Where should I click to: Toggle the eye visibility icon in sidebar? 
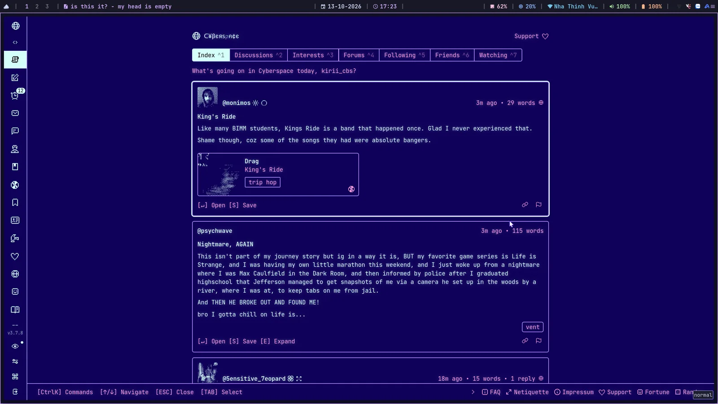[x=15, y=346]
